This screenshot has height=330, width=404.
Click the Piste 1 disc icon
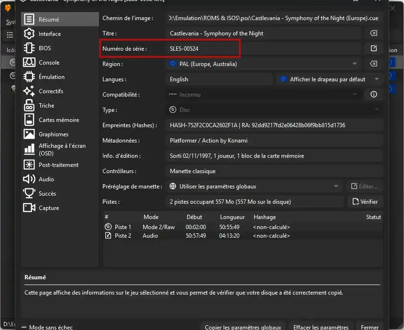108,227
